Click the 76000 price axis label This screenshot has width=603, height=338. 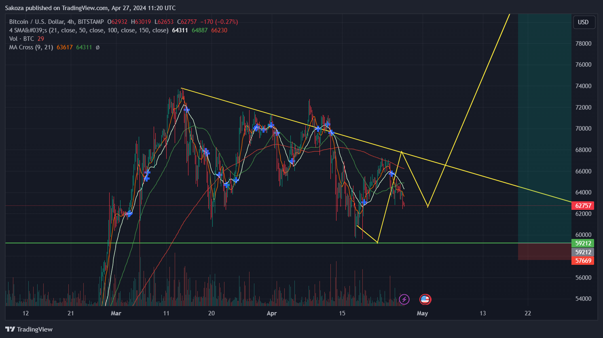[583, 64]
